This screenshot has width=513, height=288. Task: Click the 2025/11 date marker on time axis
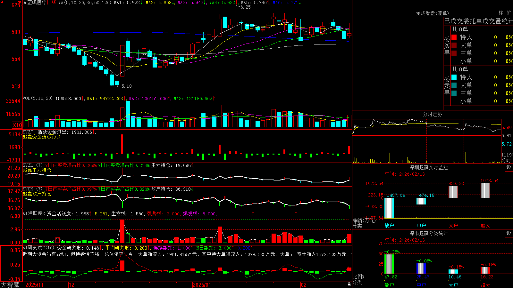(34, 285)
